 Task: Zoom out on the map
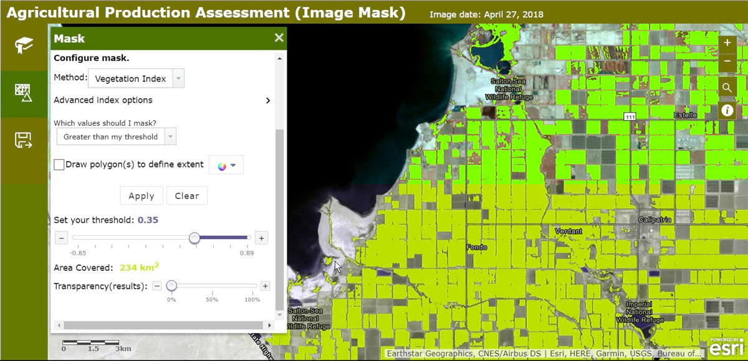(727, 62)
